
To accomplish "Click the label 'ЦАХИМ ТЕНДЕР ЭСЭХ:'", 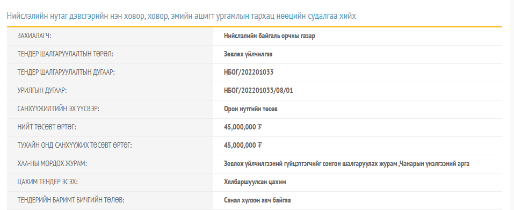I will coord(47,182).
